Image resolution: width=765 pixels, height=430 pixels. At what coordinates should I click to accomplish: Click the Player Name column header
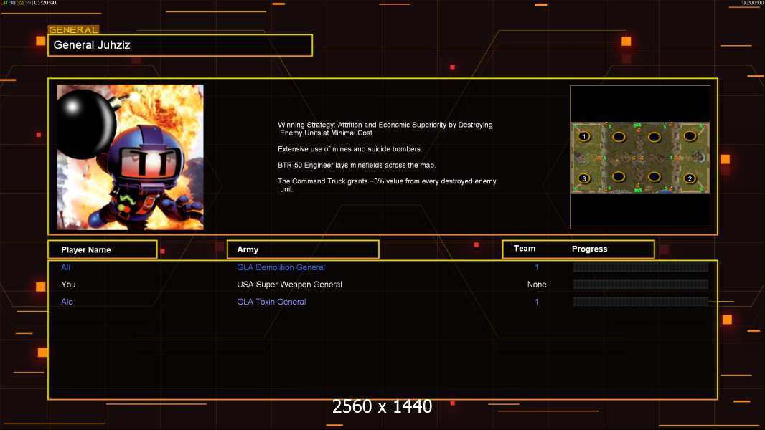pyautogui.click(x=103, y=249)
